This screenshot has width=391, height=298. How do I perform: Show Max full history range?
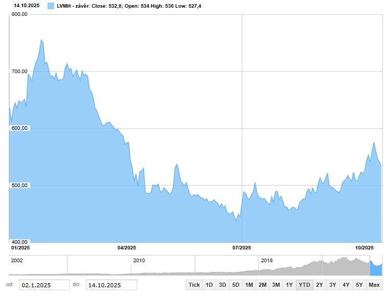374,285
